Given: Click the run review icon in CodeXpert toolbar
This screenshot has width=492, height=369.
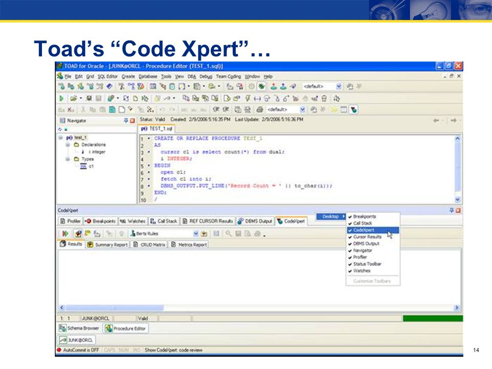Looking at the screenshot, I should coord(65,234).
